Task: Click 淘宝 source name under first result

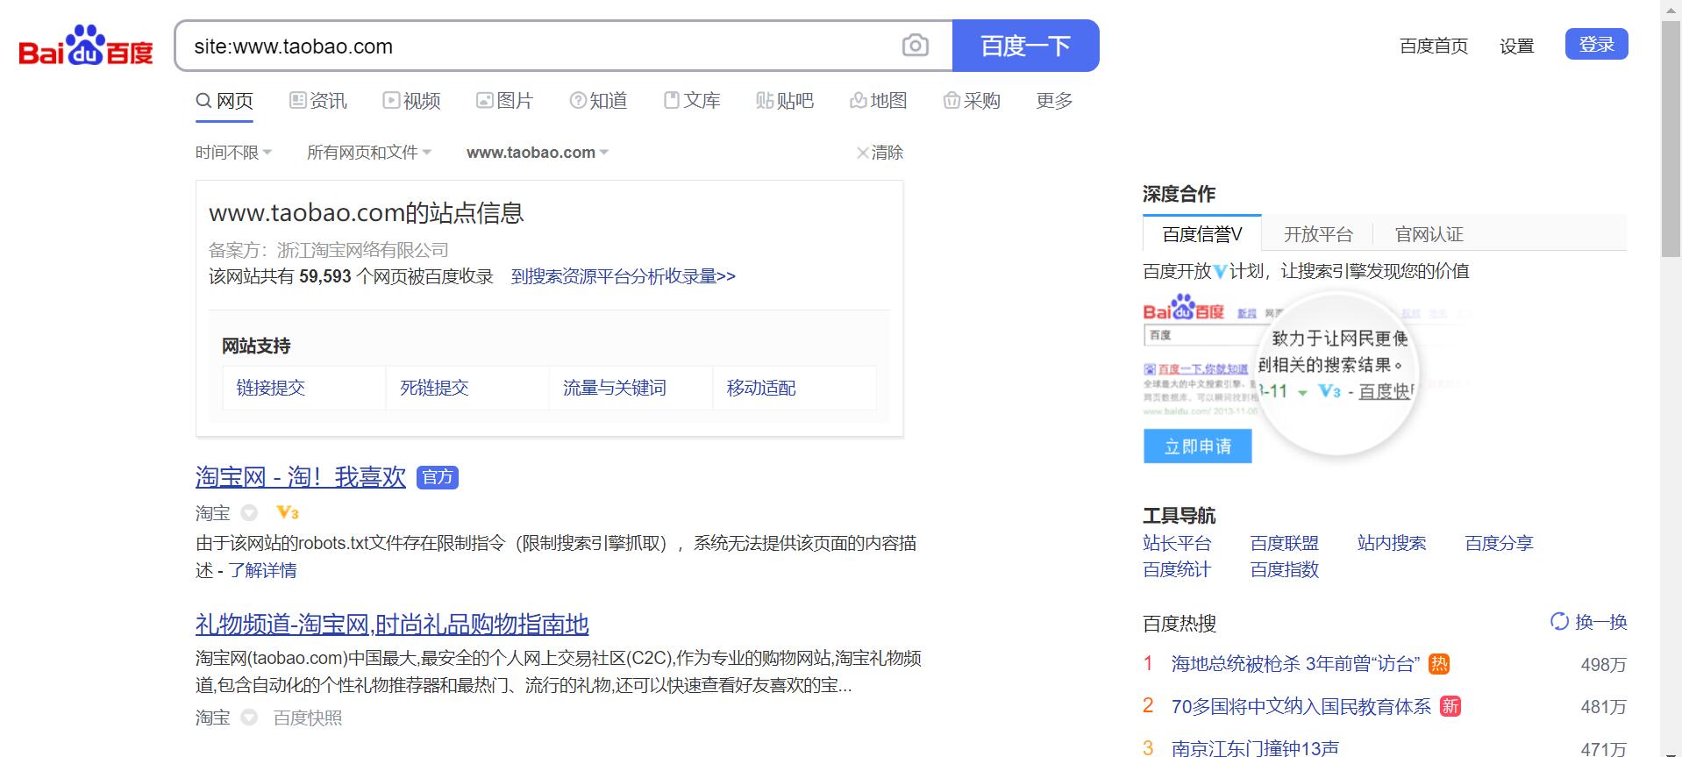Action: coord(213,512)
